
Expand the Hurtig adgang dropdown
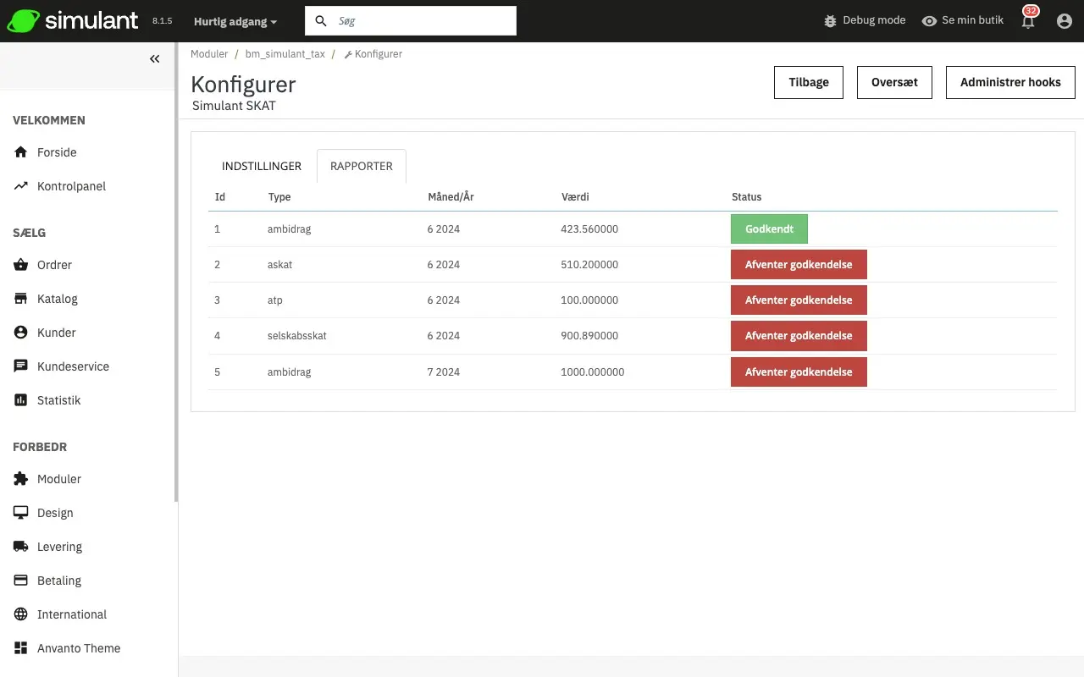click(235, 21)
